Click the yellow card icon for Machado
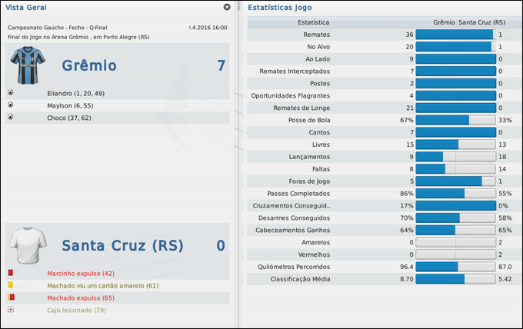The width and height of the screenshot is (523, 329). click(x=11, y=285)
